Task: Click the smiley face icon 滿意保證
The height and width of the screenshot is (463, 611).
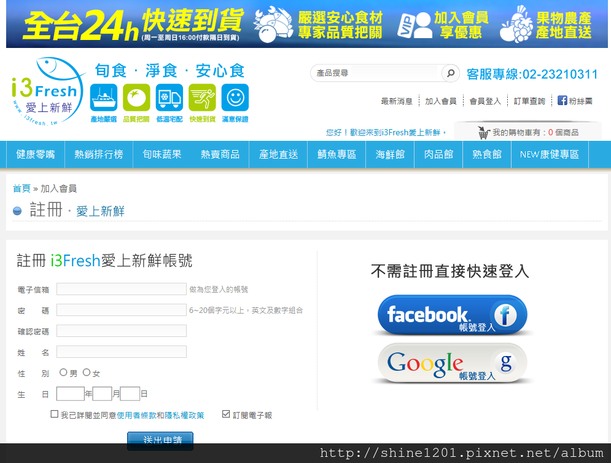Action: pyautogui.click(x=235, y=98)
